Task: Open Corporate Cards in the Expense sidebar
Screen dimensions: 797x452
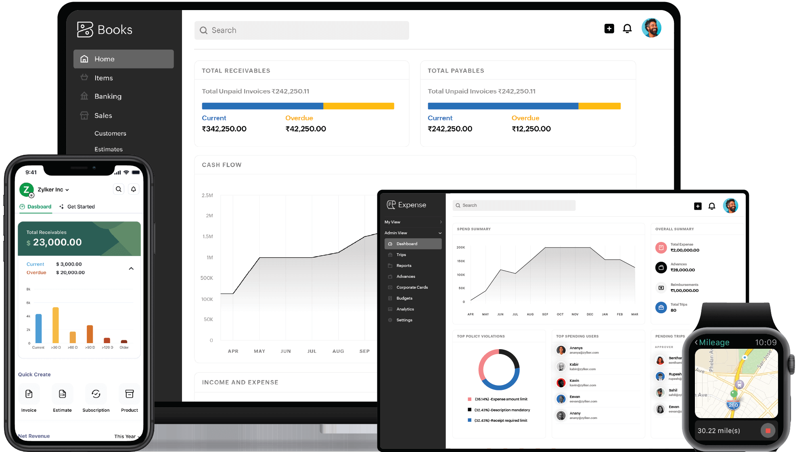Action: click(412, 287)
